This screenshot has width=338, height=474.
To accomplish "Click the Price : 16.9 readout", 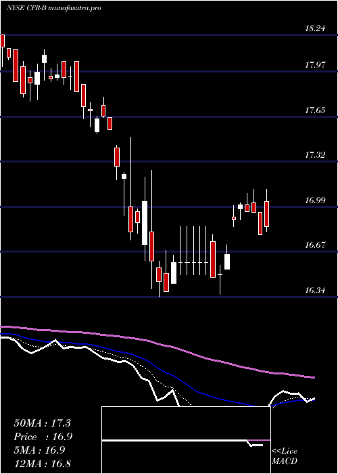I will point(43,437).
